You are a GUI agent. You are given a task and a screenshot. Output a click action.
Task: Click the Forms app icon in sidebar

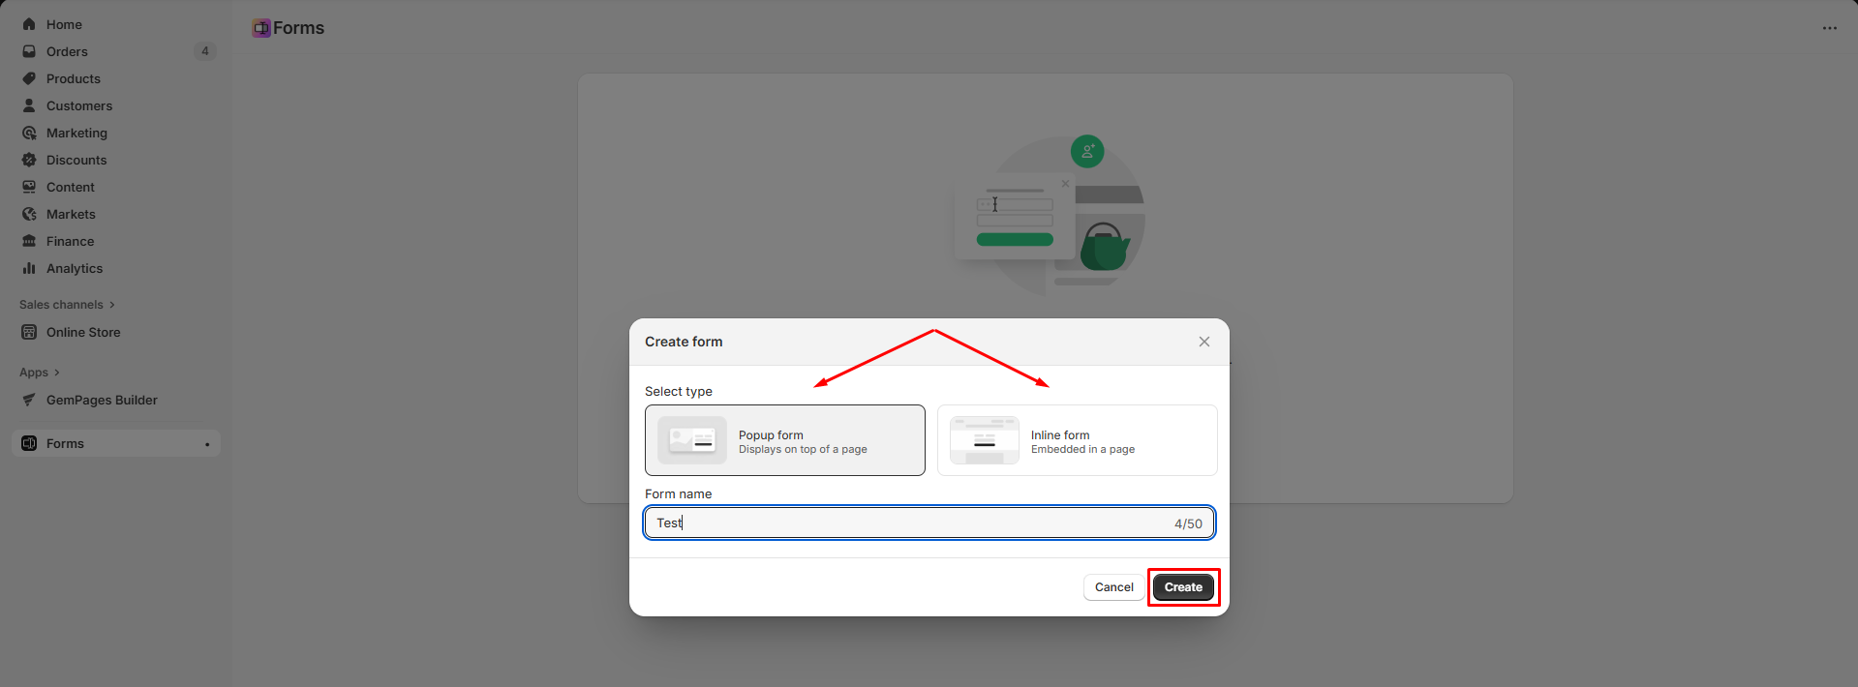pos(29,443)
